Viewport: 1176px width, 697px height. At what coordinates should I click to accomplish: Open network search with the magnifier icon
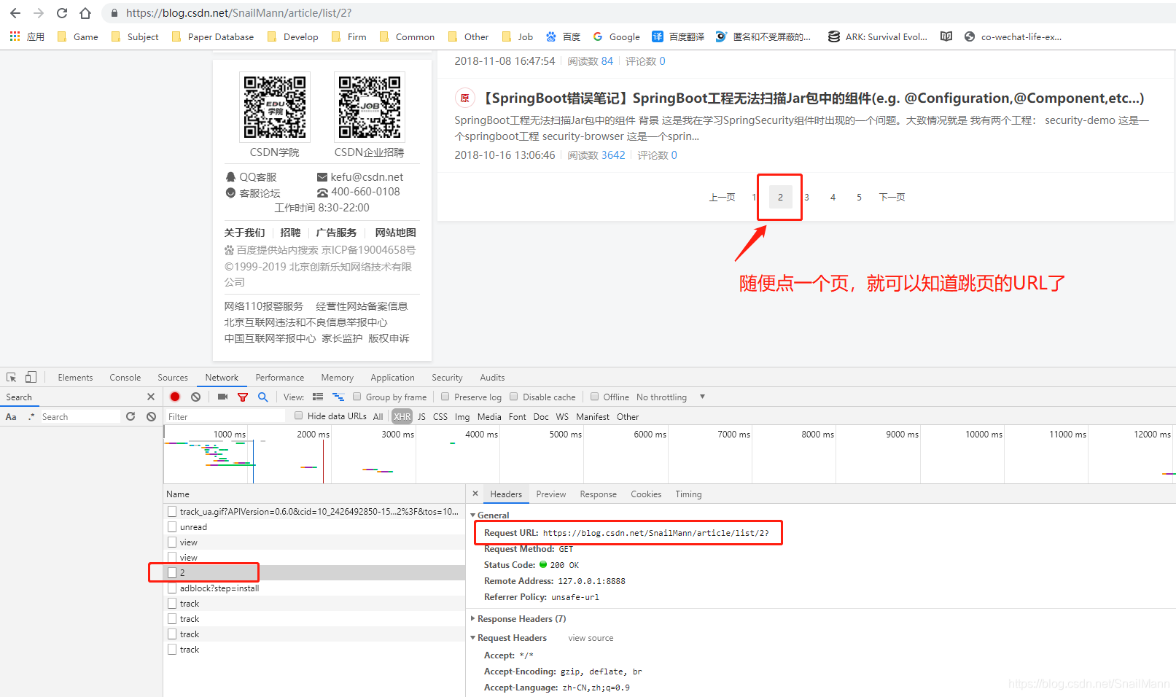click(x=263, y=397)
